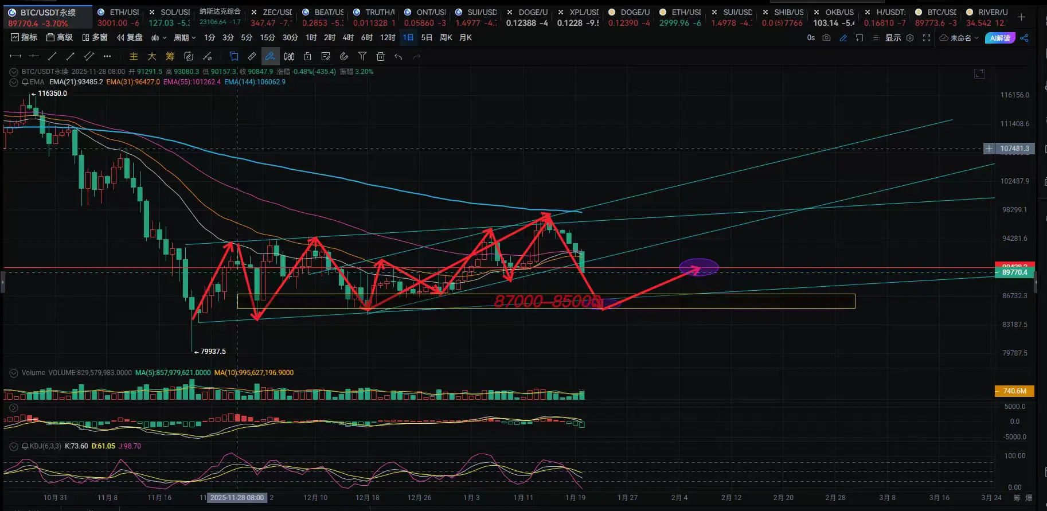This screenshot has width=1047, height=511.
Task: Delete drawings with the trash icon
Action: [x=381, y=56]
